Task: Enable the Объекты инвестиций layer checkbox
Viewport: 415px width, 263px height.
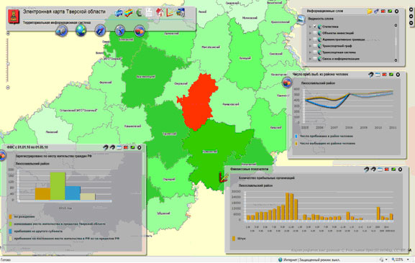Action: pos(315,33)
